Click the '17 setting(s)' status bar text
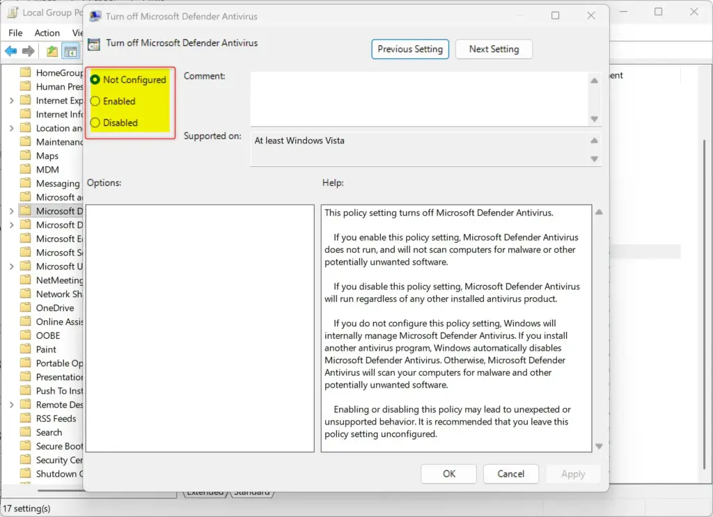This screenshot has width=713, height=517. click(x=27, y=509)
